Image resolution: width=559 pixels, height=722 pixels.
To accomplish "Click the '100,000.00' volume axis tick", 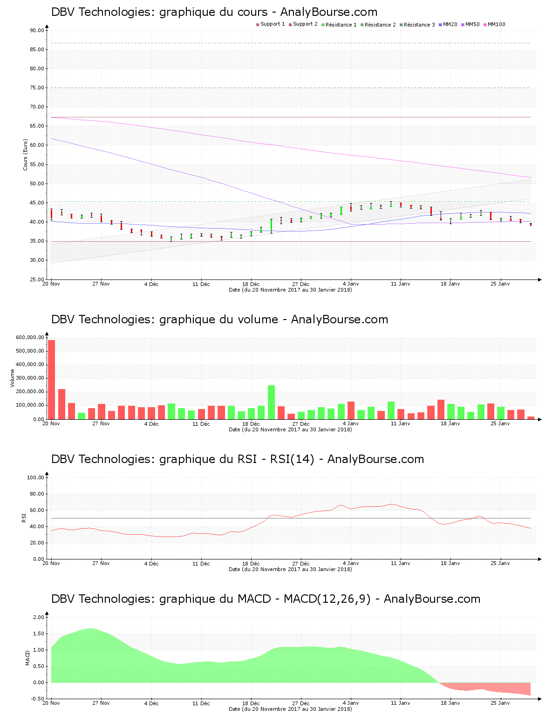I will (x=30, y=405).
